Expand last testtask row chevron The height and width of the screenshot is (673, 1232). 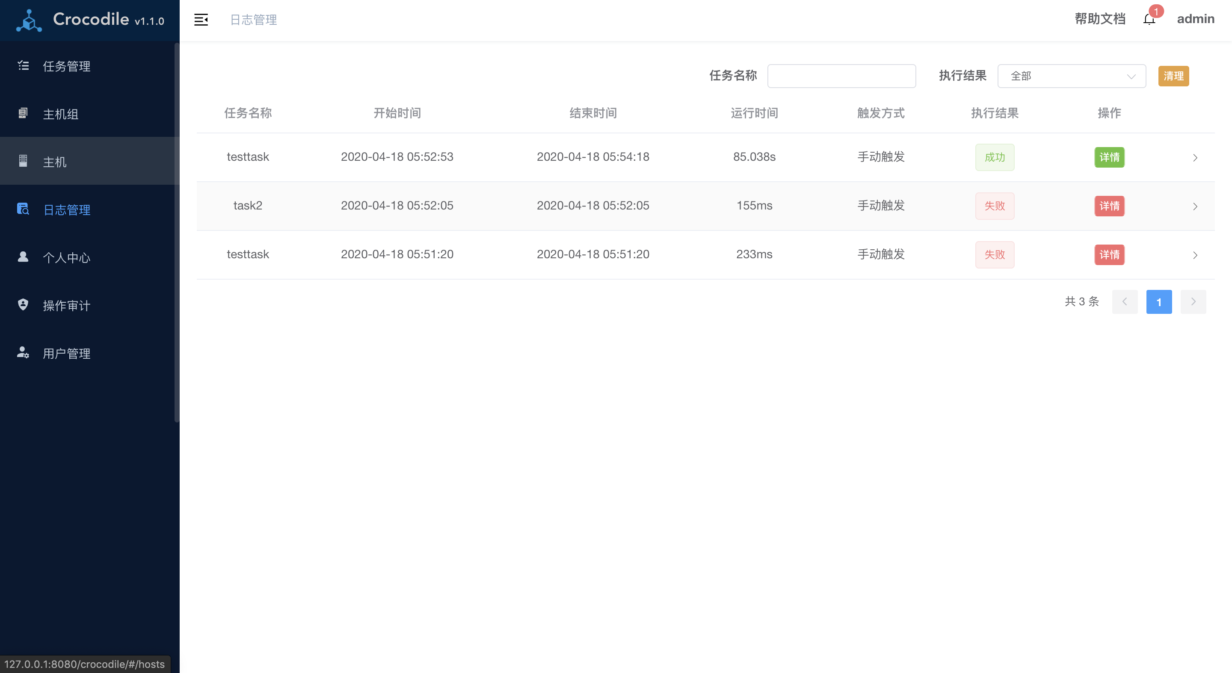pyautogui.click(x=1195, y=255)
